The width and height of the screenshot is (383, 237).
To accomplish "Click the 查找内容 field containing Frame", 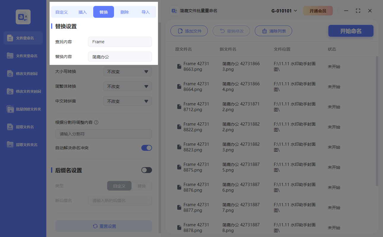I will point(120,42).
